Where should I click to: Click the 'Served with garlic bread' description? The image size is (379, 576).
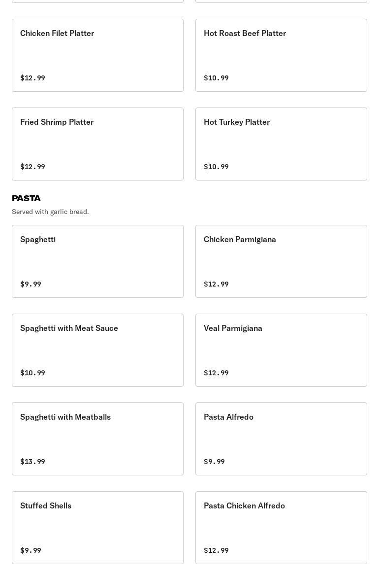[50, 212]
